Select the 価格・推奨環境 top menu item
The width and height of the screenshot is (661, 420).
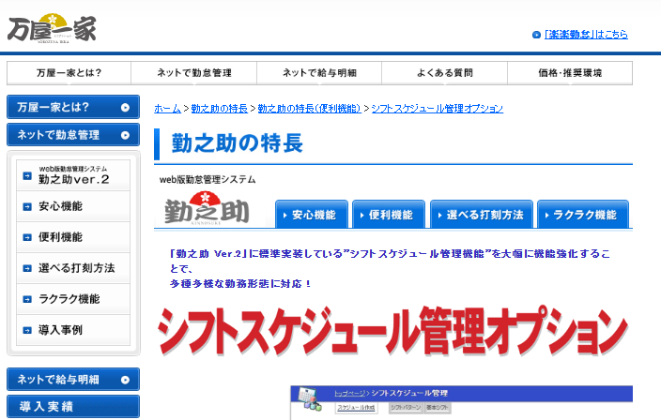(570, 73)
